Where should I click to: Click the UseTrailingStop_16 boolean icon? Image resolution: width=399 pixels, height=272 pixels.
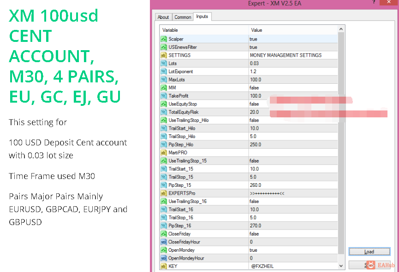pyautogui.click(x=164, y=202)
